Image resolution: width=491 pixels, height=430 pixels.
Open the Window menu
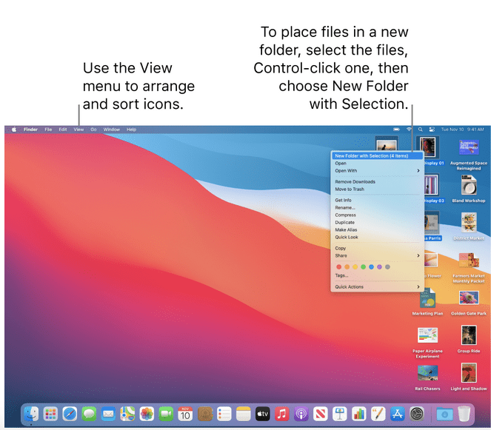coord(112,130)
